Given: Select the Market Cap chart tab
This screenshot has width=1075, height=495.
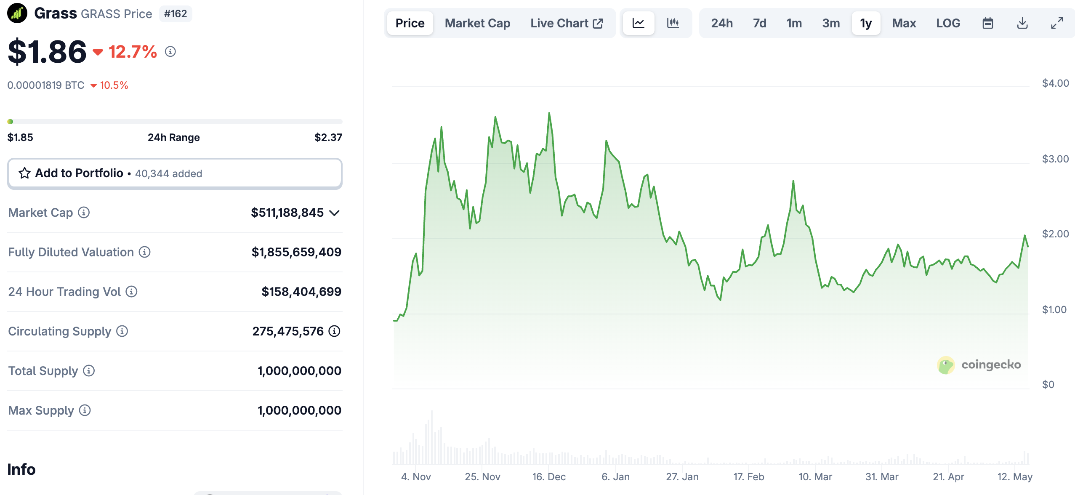Looking at the screenshot, I should [477, 23].
